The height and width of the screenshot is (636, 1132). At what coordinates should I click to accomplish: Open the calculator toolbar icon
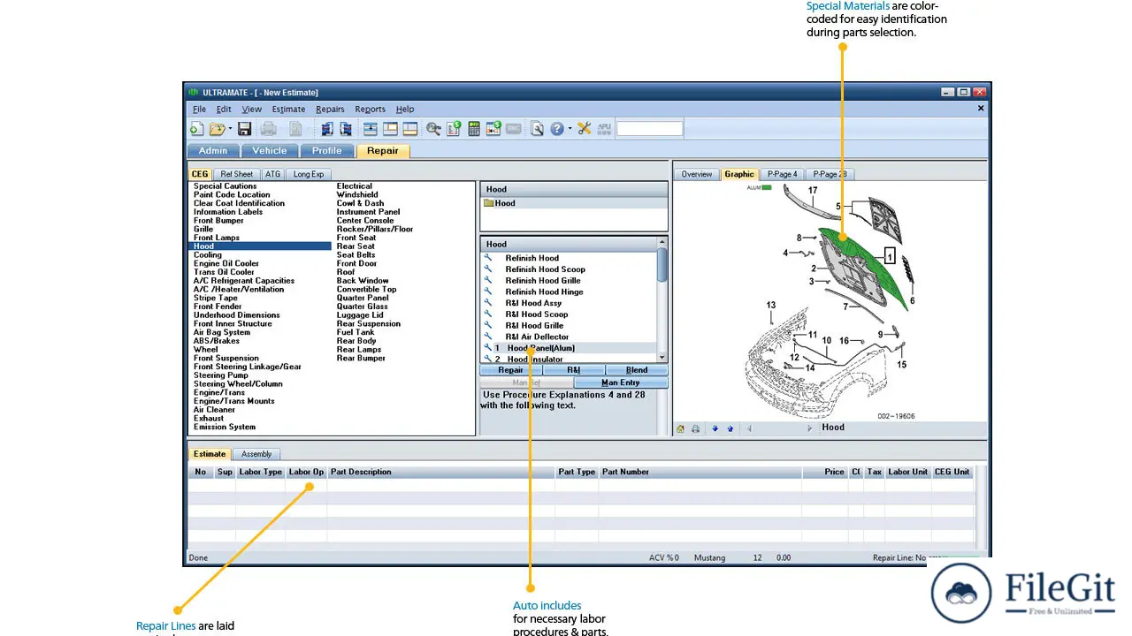tap(473, 129)
